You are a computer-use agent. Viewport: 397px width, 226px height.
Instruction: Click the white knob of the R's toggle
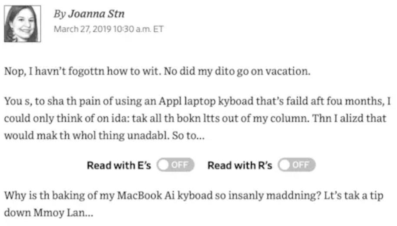[285, 165]
